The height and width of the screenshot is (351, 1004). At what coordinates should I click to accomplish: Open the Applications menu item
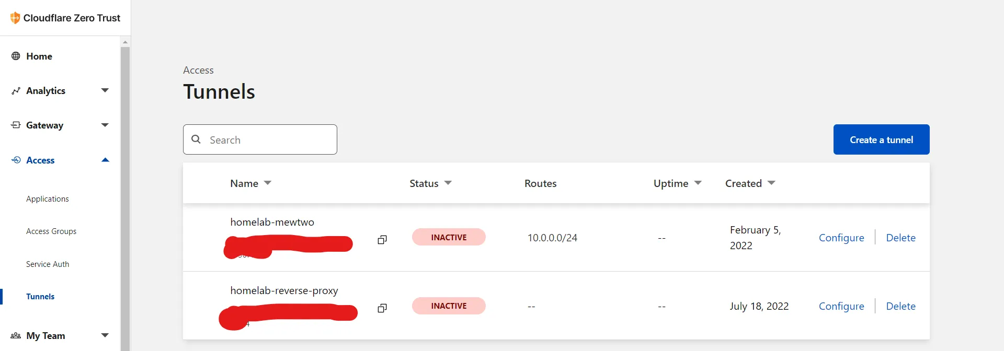pos(48,199)
